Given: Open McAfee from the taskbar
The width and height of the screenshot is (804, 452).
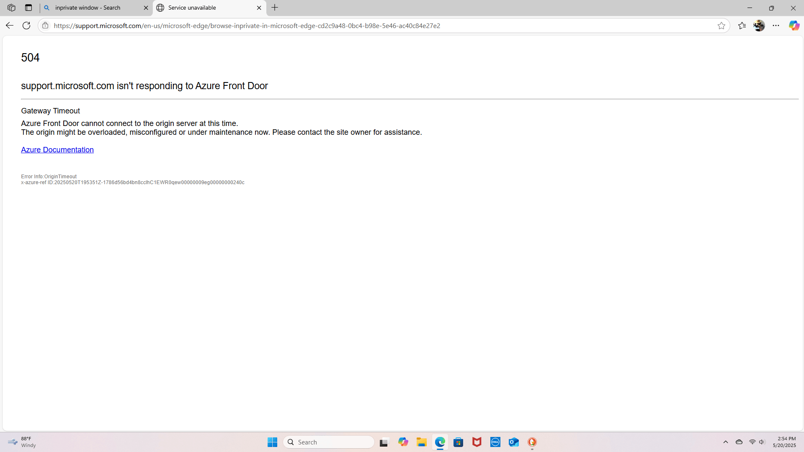Looking at the screenshot, I should (477, 442).
